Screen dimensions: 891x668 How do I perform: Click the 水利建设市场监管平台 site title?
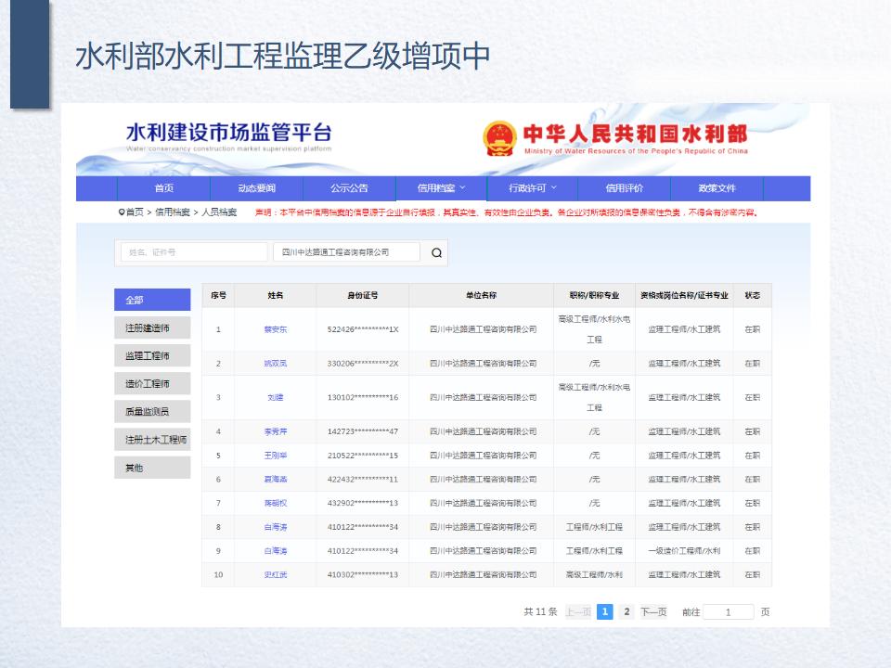pos(228,133)
